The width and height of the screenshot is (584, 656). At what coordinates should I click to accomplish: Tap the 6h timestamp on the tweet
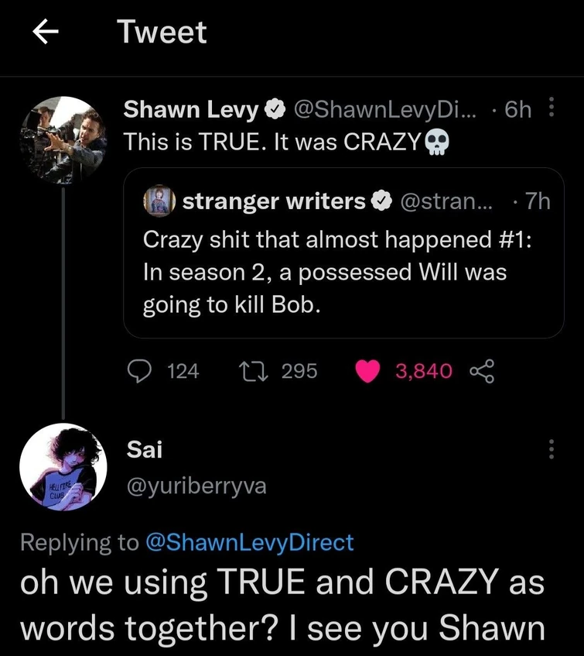(517, 110)
